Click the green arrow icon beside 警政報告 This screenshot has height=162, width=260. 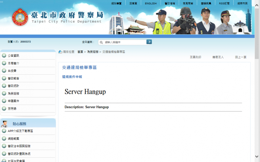point(4,78)
